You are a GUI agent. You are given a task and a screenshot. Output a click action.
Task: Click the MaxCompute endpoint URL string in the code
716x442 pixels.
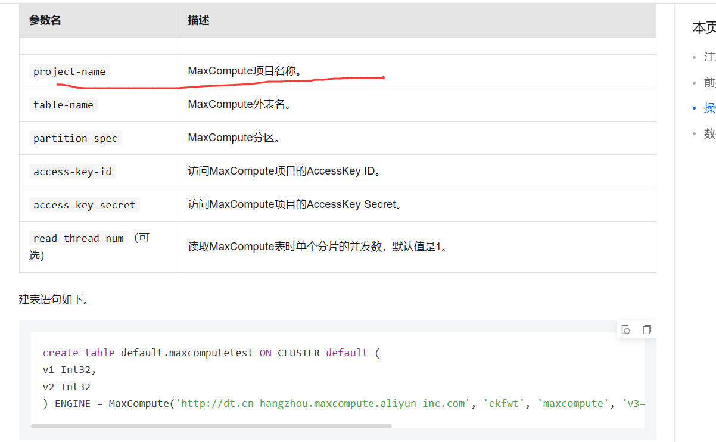[x=323, y=403]
